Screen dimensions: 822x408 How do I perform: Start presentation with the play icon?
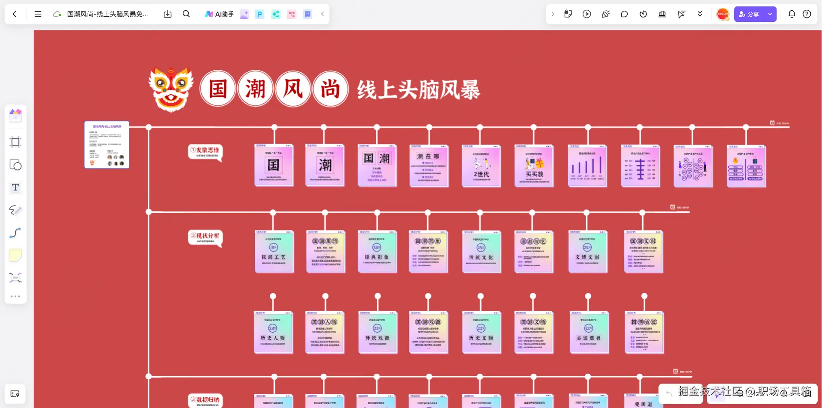click(587, 14)
